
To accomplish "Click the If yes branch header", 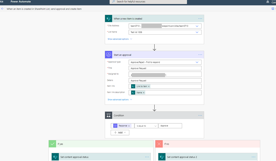I will pyautogui.click(x=101, y=144).
